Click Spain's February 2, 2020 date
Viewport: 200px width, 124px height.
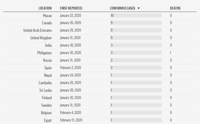click(x=70, y=68)
